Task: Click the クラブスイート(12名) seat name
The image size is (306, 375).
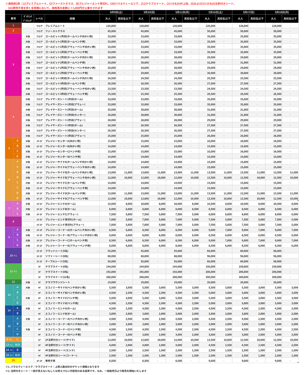Action: tap(57, 277)
